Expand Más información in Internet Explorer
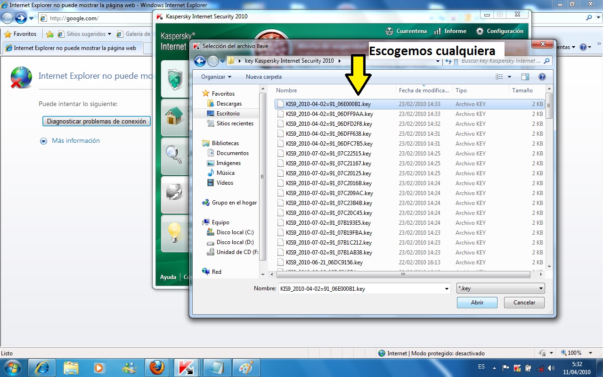This screenshot has height=377, width=603. tap(70, 140)
